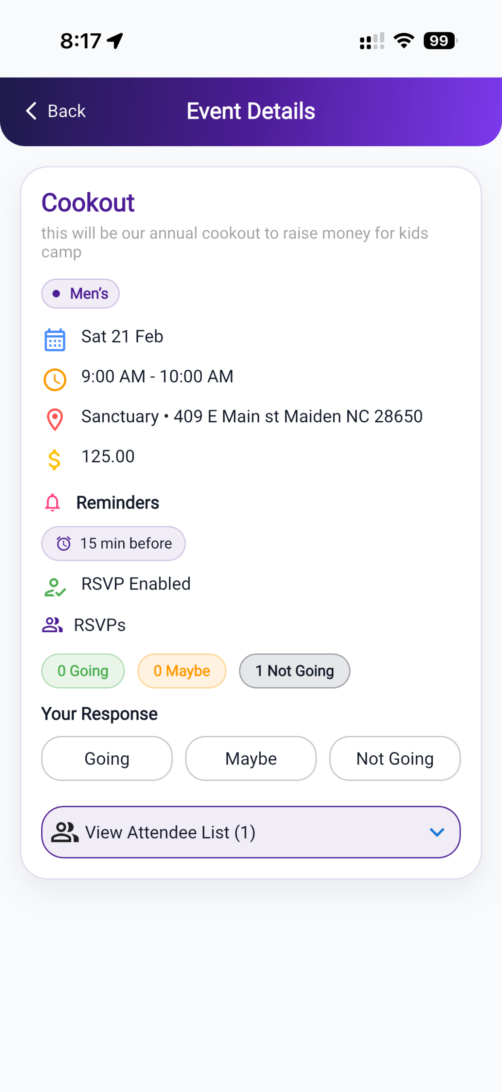Tap the 0 Going count chip

83,671
